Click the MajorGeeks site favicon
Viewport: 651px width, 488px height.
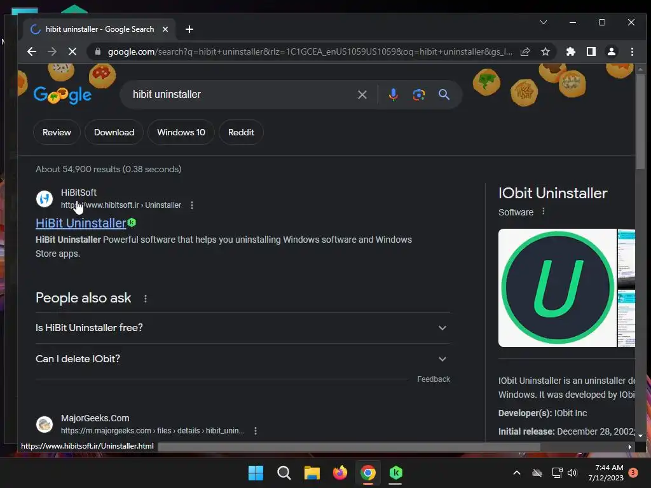tap(45, 424)
